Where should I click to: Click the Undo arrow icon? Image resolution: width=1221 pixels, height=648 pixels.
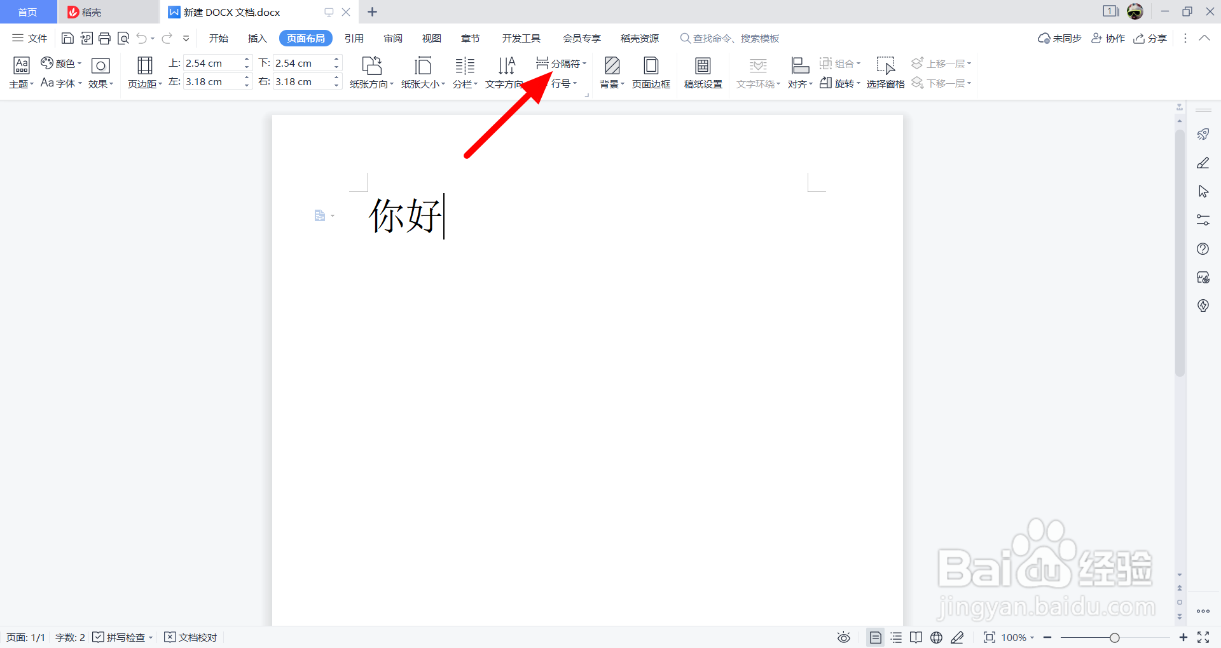pyautogui.click(x=141, y=38)
